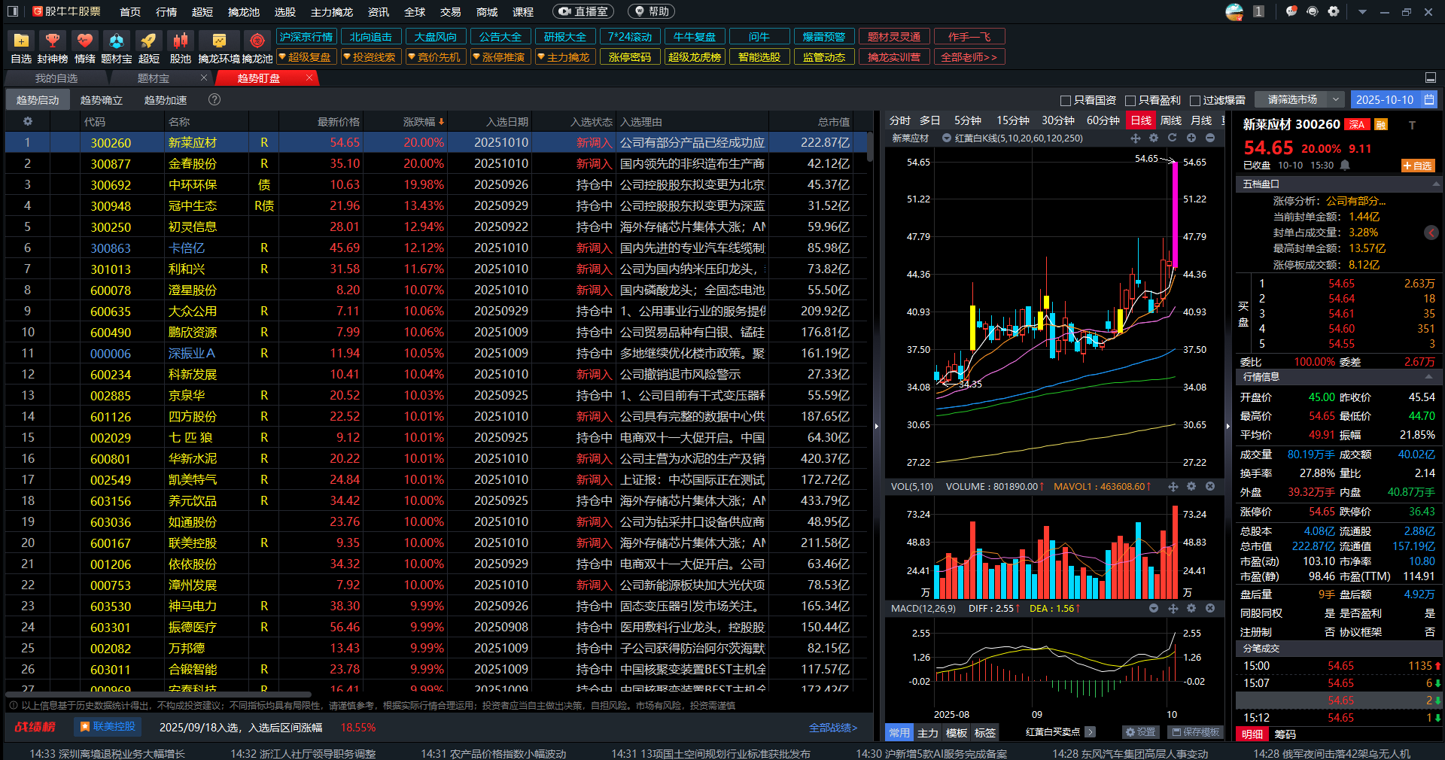Viewport: 1445px width, 760px height.
Task: Open the 资讯 menu
Action: coord(378,12)
